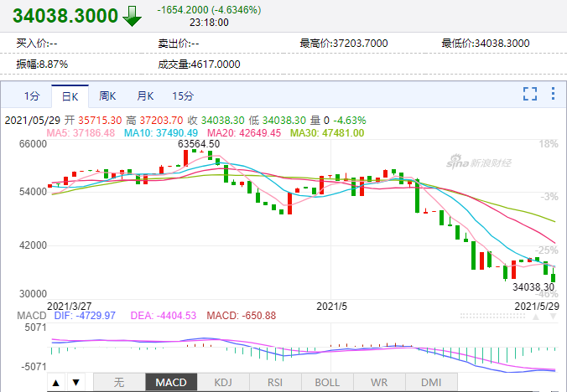Click the 34038.30 low price label on chart

click(x=533, y=287)
